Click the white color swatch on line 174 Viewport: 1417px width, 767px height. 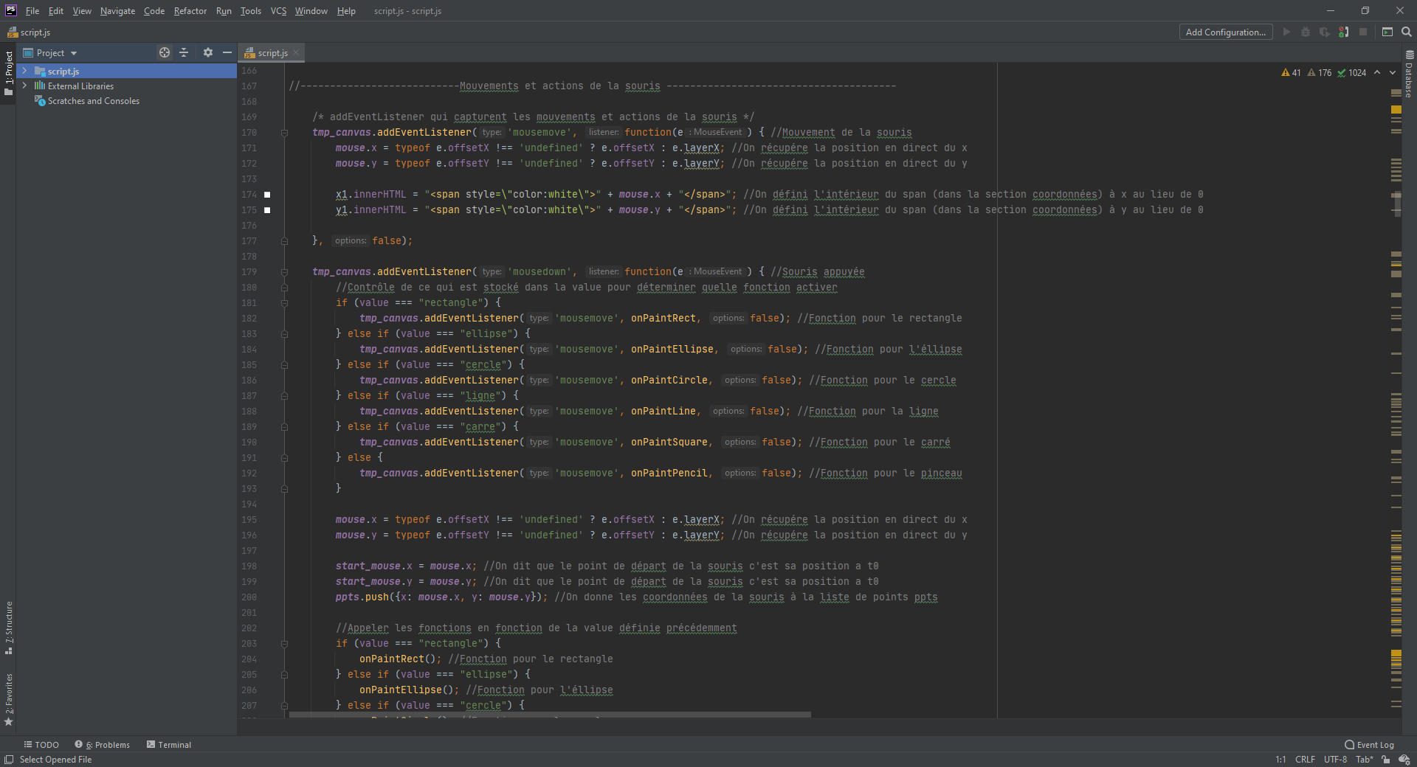(267, 195)
